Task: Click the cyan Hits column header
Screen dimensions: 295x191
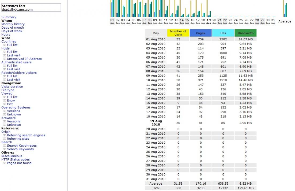Action: pyautogui.click(x=223, y=33)
